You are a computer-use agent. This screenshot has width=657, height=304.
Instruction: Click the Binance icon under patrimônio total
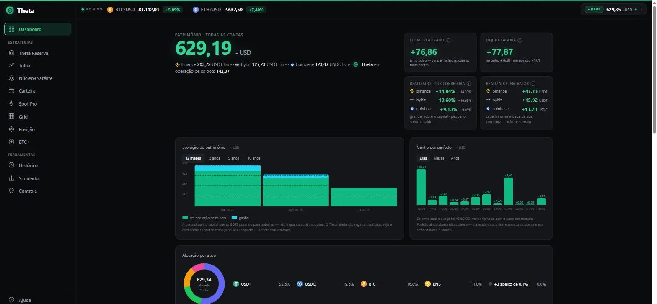pos(177,65)
